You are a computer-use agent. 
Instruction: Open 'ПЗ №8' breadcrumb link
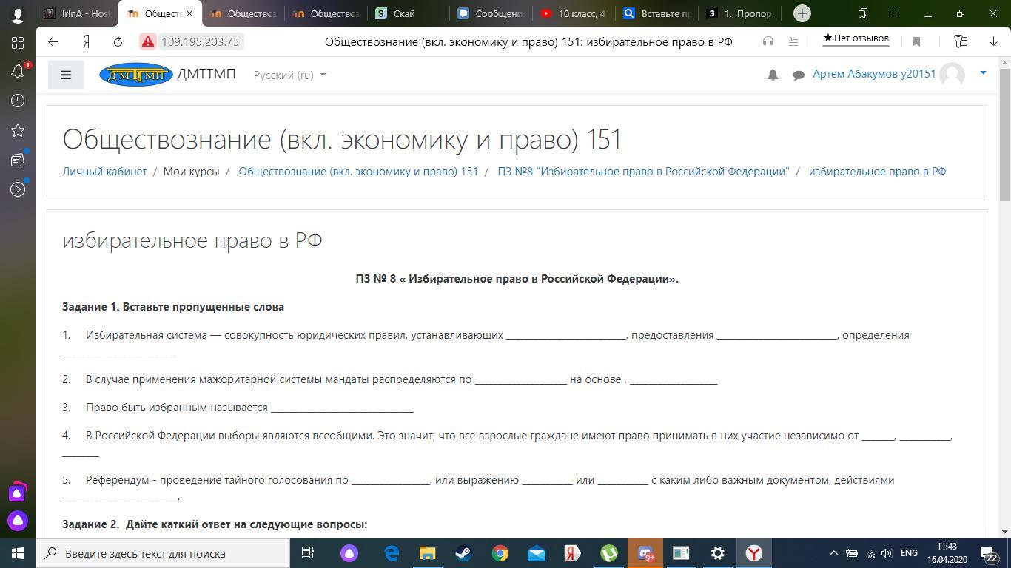click(x=643, y=171)
